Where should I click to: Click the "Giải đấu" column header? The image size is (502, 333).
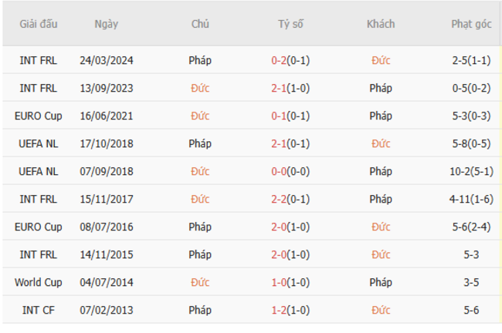coord(38,24)
